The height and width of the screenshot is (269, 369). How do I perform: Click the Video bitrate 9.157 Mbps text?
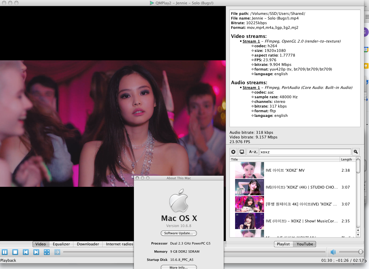point(254,137)
